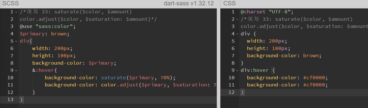Click the closing brace on SCSS line 13
The image size is (368, 108).
coord(21,100)
